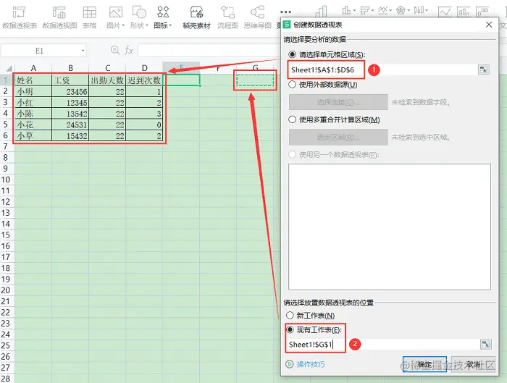Select column D header
Image resolution: width=507 pixels, height=383 pixels.
144,68
